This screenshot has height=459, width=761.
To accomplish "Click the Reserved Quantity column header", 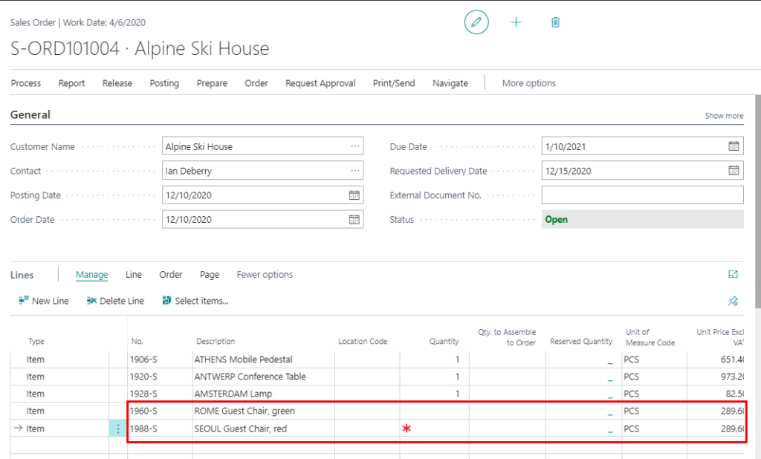I will [581, 341].
